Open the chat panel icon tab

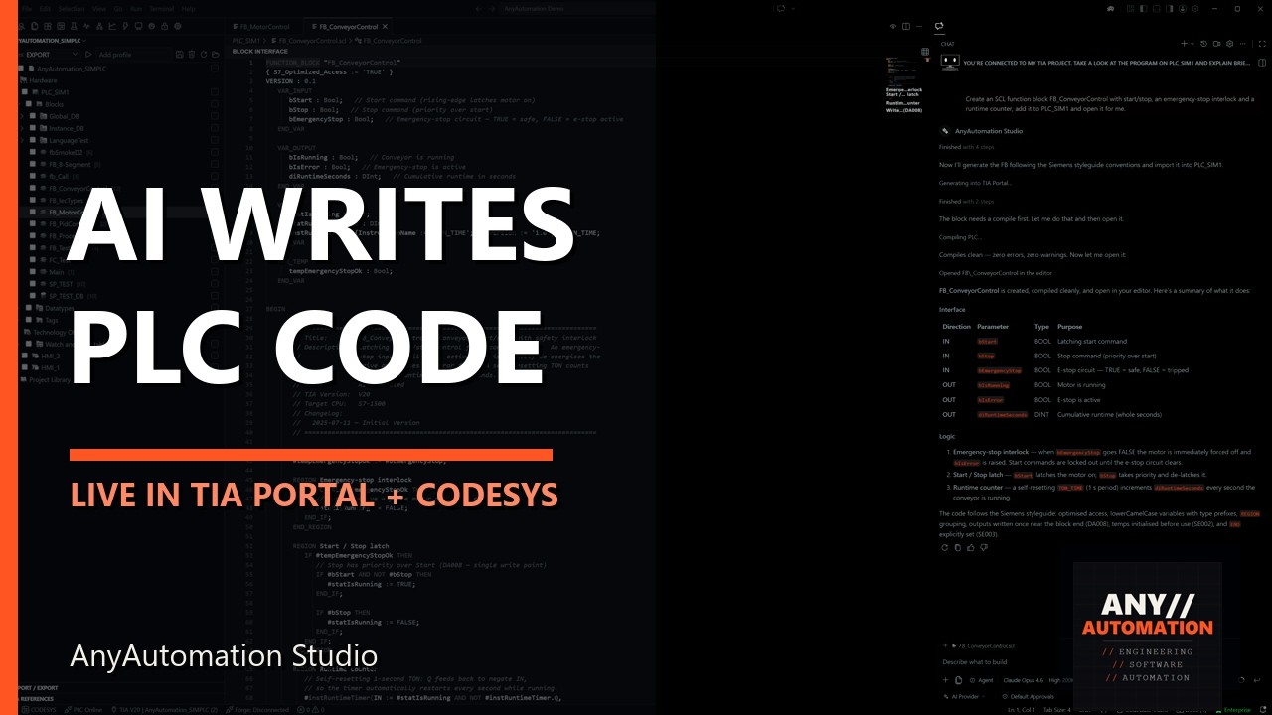point(939,27)
